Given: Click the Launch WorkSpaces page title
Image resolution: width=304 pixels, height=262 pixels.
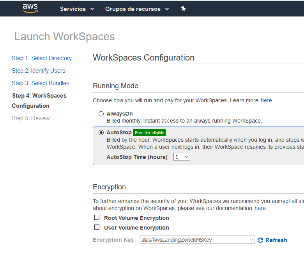Looking at the screenshot, I should (65, 37).
